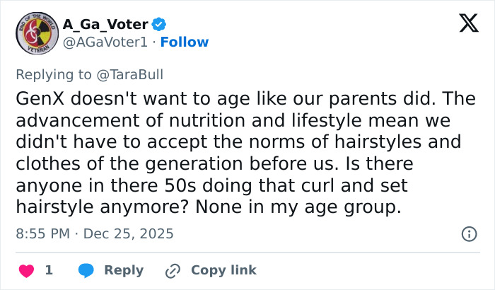495x290 pixels.
Task: Click the chain link icon
Action: 173,270
